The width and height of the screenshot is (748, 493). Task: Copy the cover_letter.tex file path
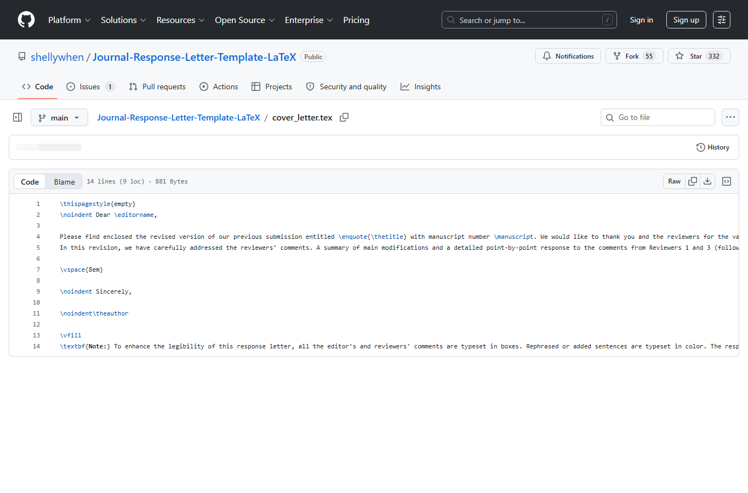pos(344,117)
